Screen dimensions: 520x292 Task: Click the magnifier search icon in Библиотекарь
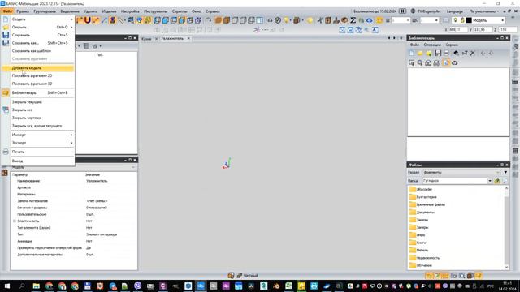pyautogui.click(x=420, y=62)
